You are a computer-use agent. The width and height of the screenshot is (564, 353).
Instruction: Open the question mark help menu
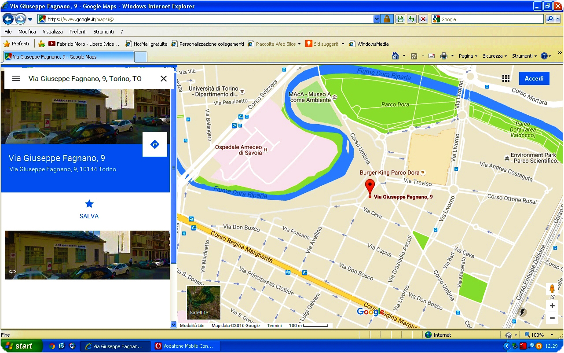point(122,32)
